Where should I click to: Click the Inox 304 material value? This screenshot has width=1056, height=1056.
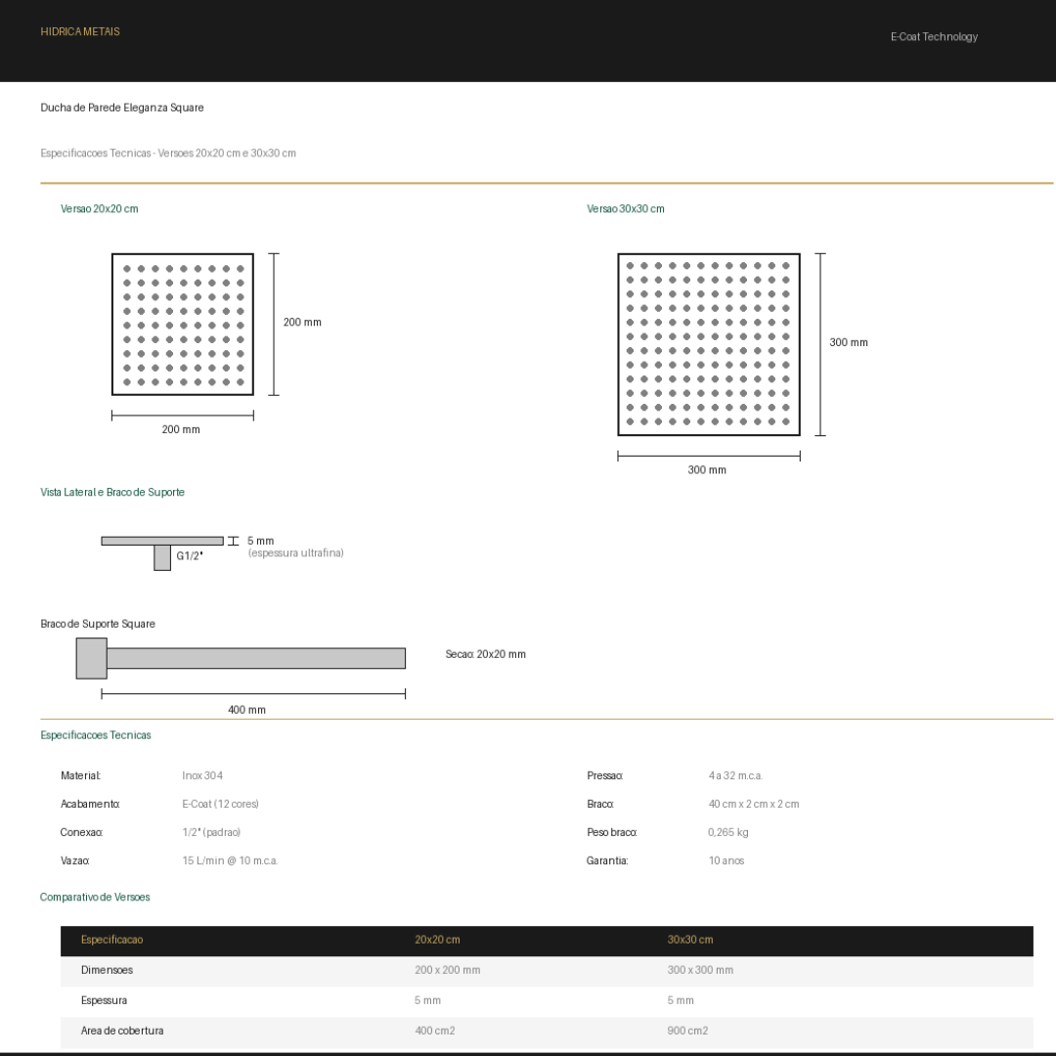click(202, 775)
